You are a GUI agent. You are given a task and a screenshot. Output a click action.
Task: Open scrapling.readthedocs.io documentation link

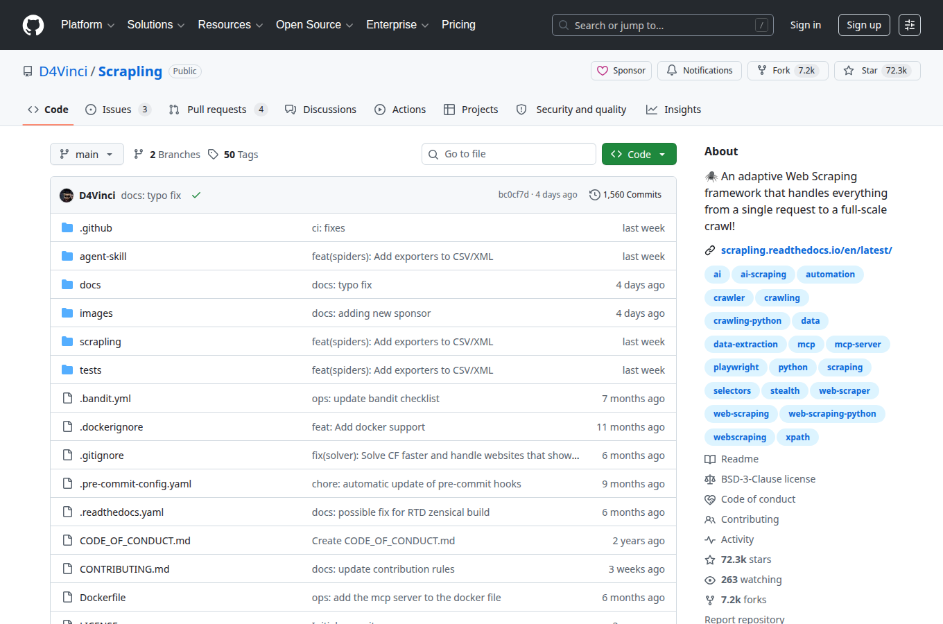pos(806,250)
